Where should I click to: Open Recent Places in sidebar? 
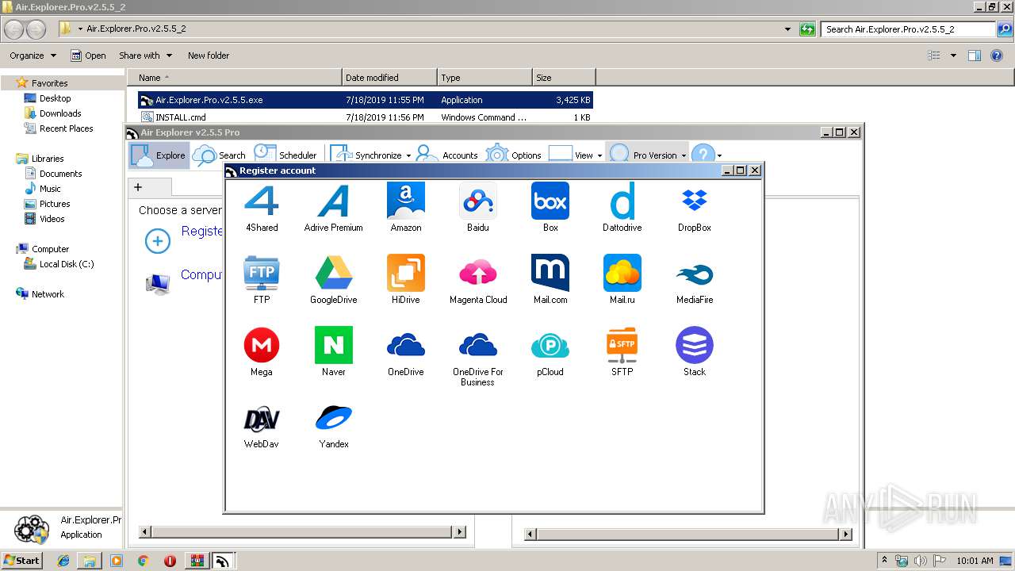66,128
